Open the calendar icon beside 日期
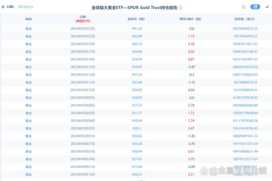Screen dimensions: 272x181 click(3, 7)
